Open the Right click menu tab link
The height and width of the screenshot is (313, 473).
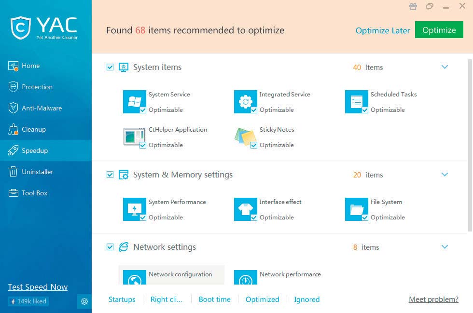pyautogui.click(x=167, y=299)
